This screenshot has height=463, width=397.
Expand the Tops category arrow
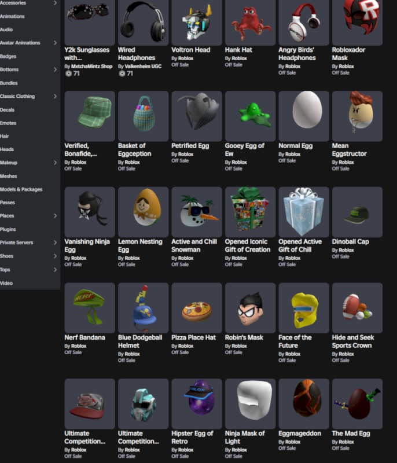point(55,270)
